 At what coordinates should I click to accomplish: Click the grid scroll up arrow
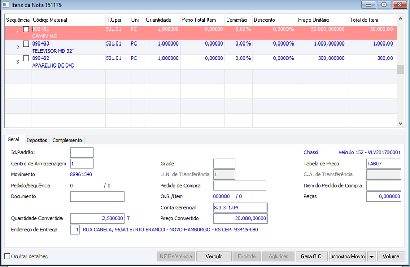(x=400, y=19)
